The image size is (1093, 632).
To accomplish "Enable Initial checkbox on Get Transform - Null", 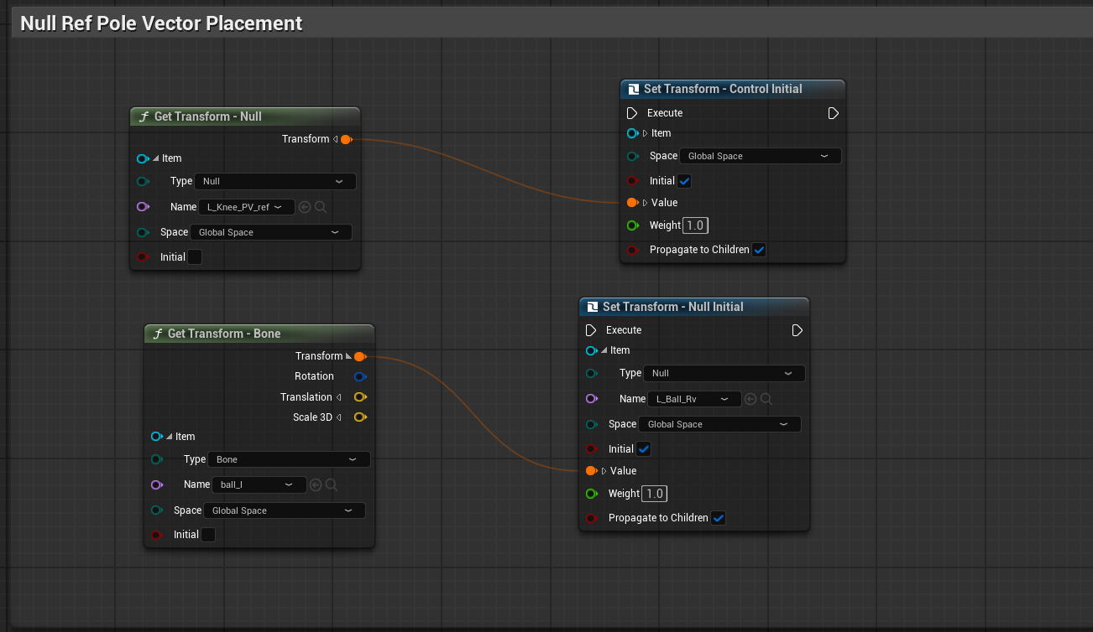I will pos(195,257).
